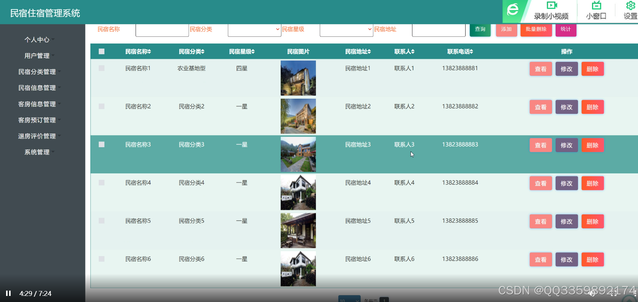Click the 批量删除 batch delete button

(x=536, y=30)
